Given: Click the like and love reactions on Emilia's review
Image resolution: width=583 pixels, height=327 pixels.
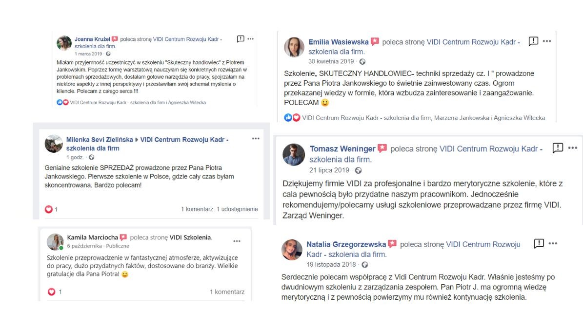Looking at the screenshot, I should (292, 118).
